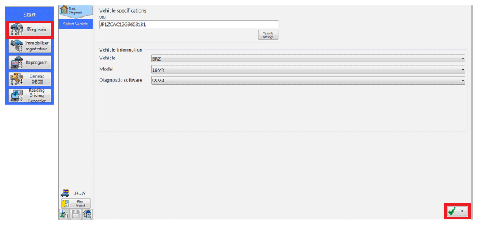Open Reading Driving Recorder
478x225 pixels.
(30, 96)
